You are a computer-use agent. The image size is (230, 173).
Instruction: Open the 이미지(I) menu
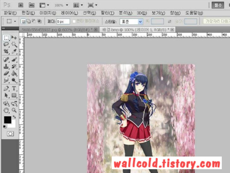coord(48,13)
